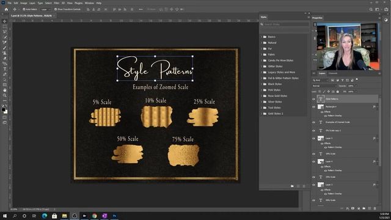391x220 pixels.
Task: Click the foreground color swatch
Action: [x=3, y=110]
